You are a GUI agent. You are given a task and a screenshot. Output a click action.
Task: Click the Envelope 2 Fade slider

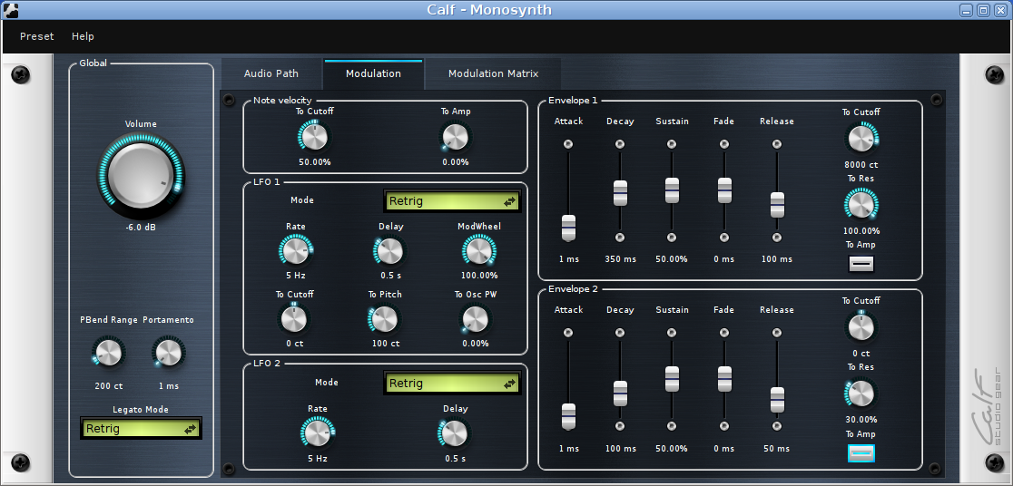724,380
